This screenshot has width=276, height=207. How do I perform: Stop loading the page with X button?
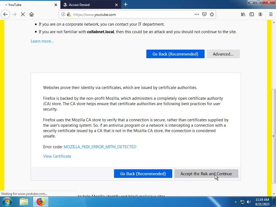click(23, 15)
